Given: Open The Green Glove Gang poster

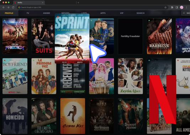Looking at the screenshot, I should pos(44,116).
